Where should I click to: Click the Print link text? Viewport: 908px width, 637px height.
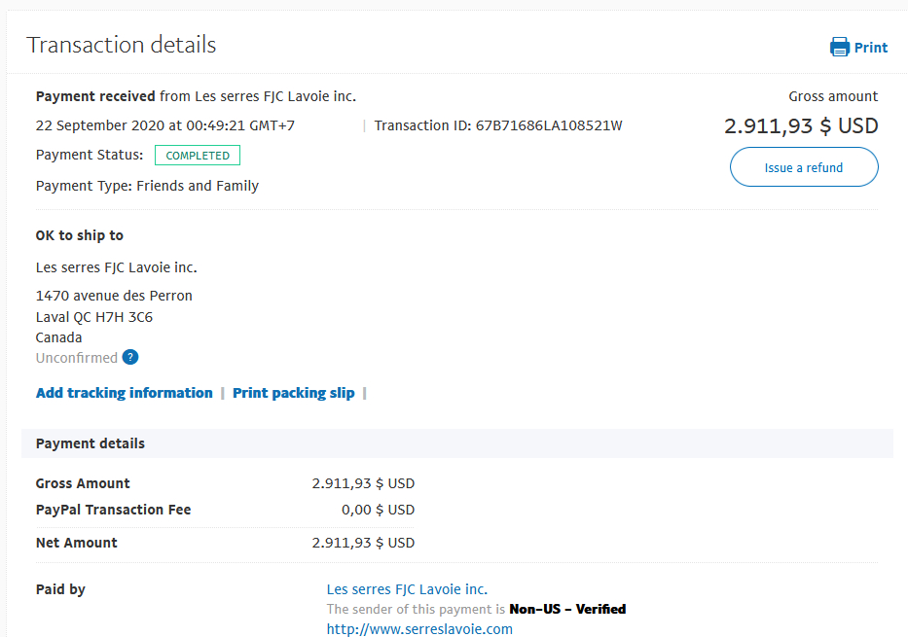870,48
